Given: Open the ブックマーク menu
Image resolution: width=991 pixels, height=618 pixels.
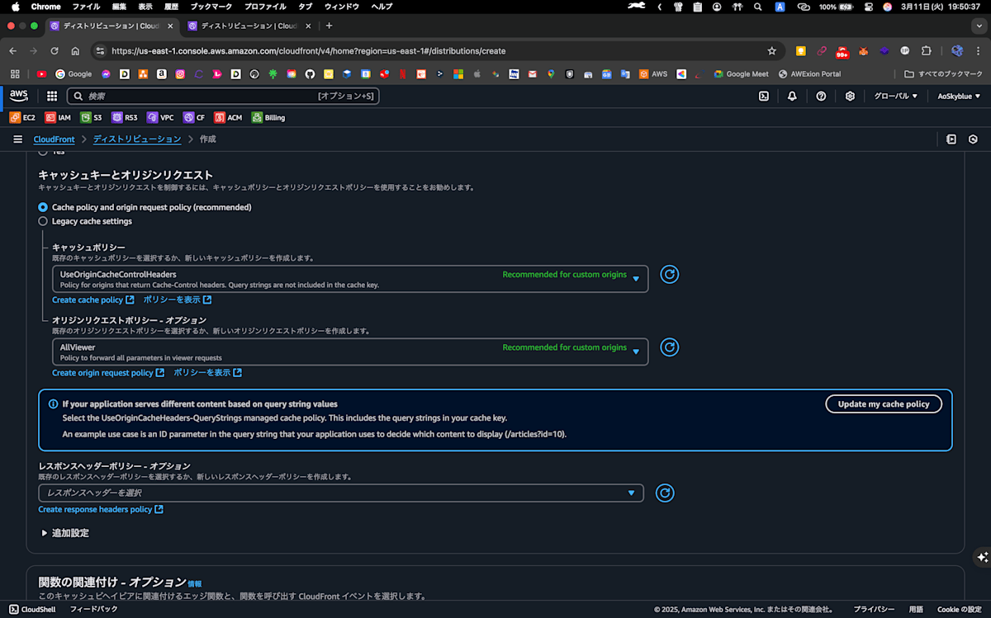Looking at the screenshot, I should point(211,7).
